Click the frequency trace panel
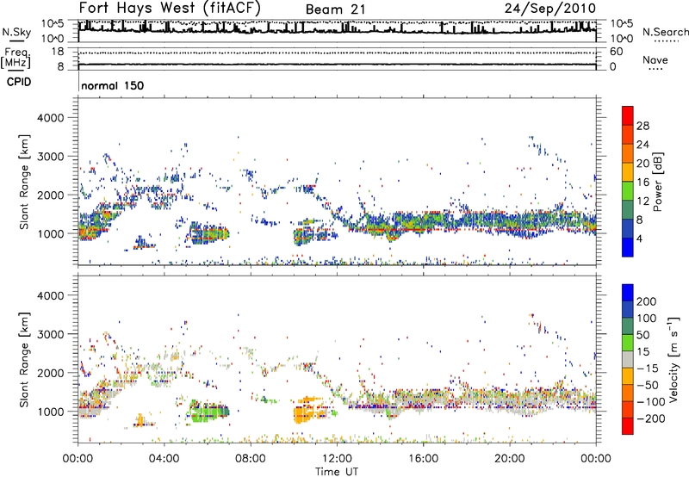689x477 pixels. pos(337,59)
